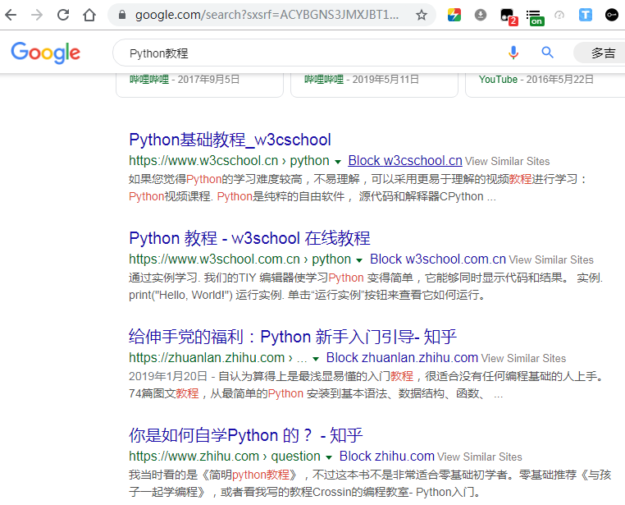Open the extension showing green 'on' badge
This screenshot has height=505, width=625.
(535, 17)
